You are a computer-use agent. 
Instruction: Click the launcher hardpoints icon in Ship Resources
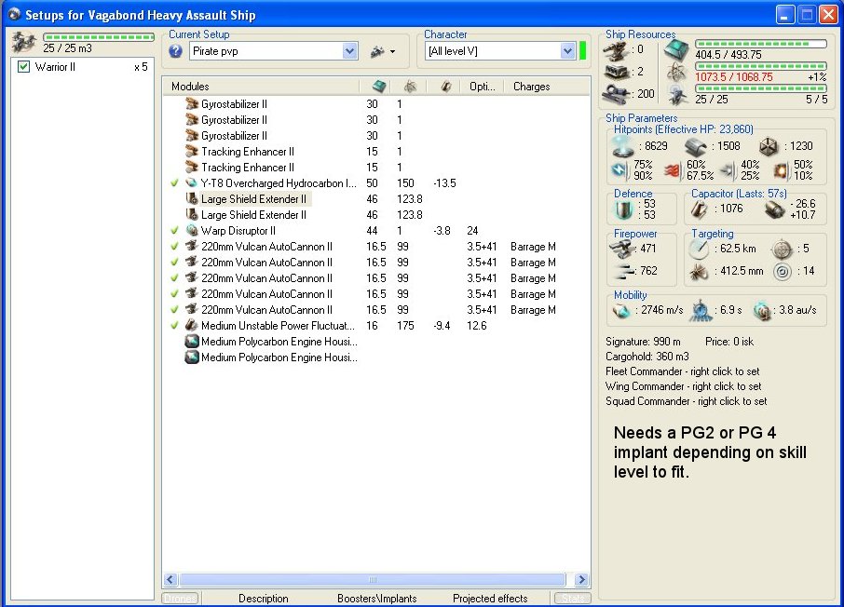pos(616,72)
